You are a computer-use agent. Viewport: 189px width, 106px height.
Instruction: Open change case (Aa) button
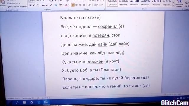coord(61,1)
